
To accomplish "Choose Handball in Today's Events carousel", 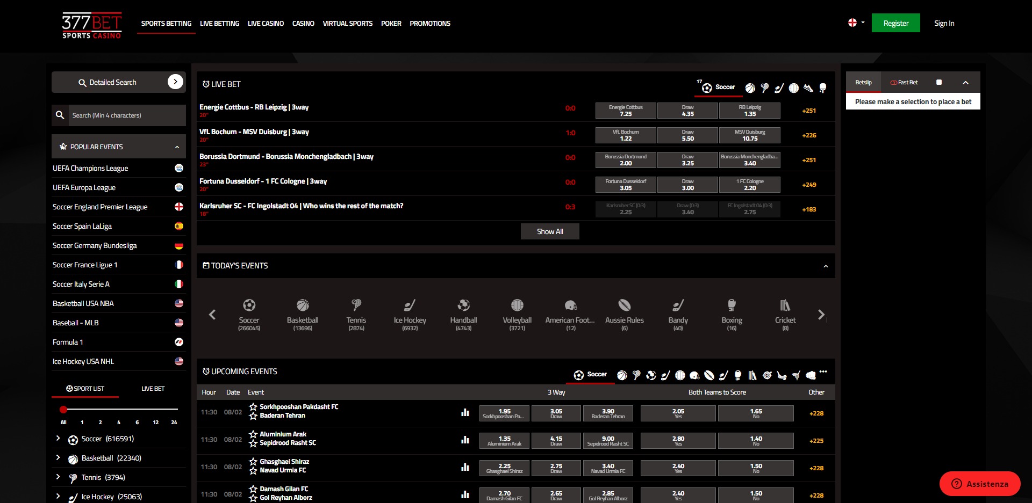I will pos(463,315).
